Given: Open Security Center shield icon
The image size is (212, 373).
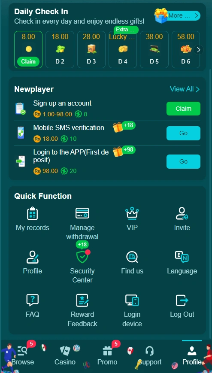Looking at the screenshot, I should click(82, 257).
